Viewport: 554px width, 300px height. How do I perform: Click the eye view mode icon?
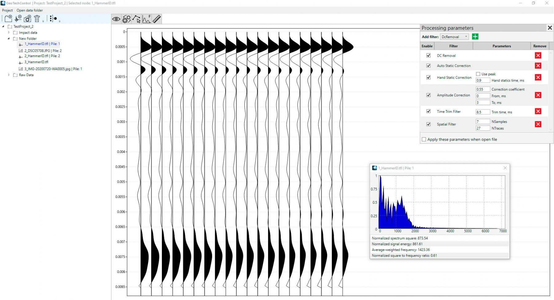116,19
